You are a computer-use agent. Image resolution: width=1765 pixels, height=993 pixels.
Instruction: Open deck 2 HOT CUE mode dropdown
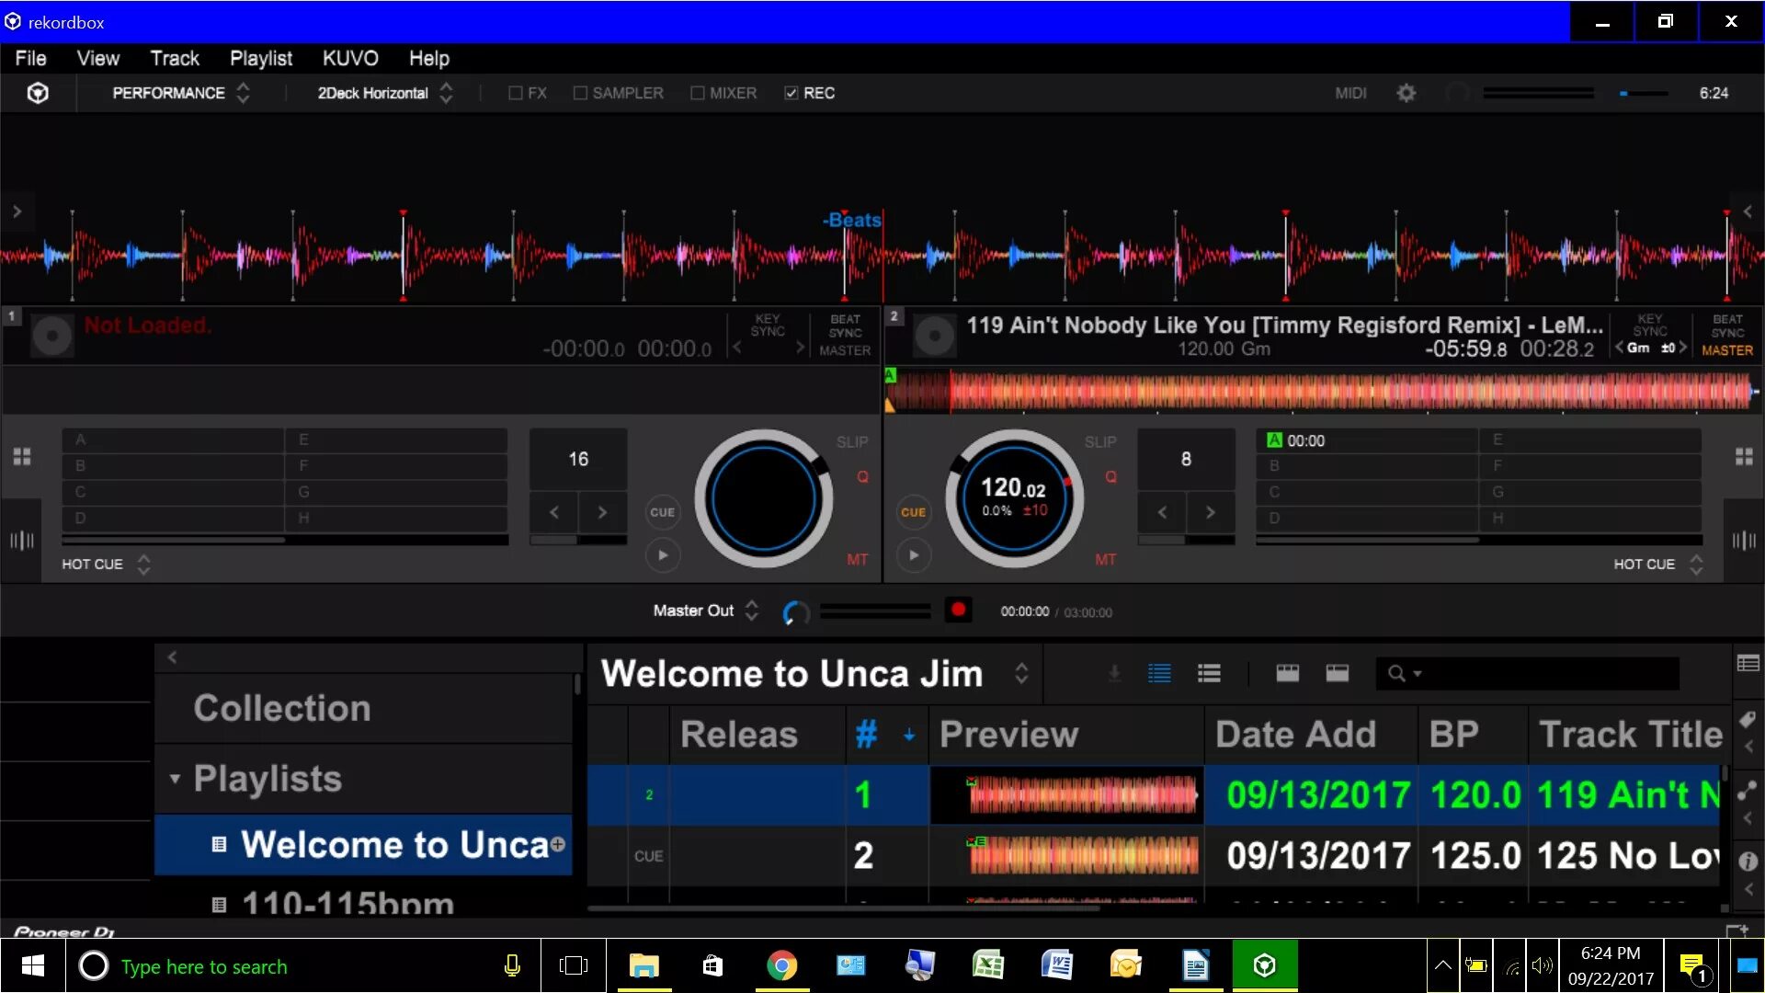click(1657, 564)
